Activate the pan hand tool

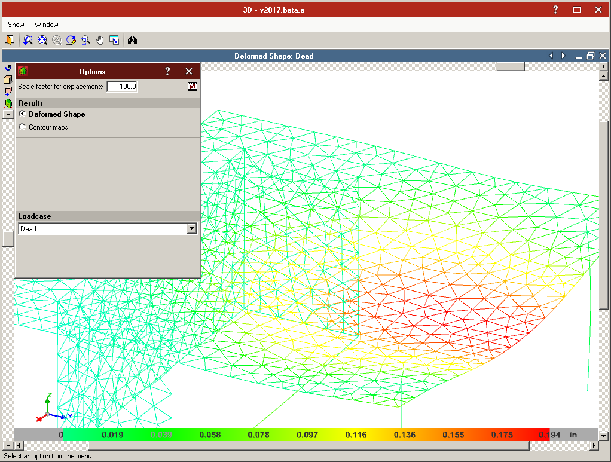click(x=100, y=39)
